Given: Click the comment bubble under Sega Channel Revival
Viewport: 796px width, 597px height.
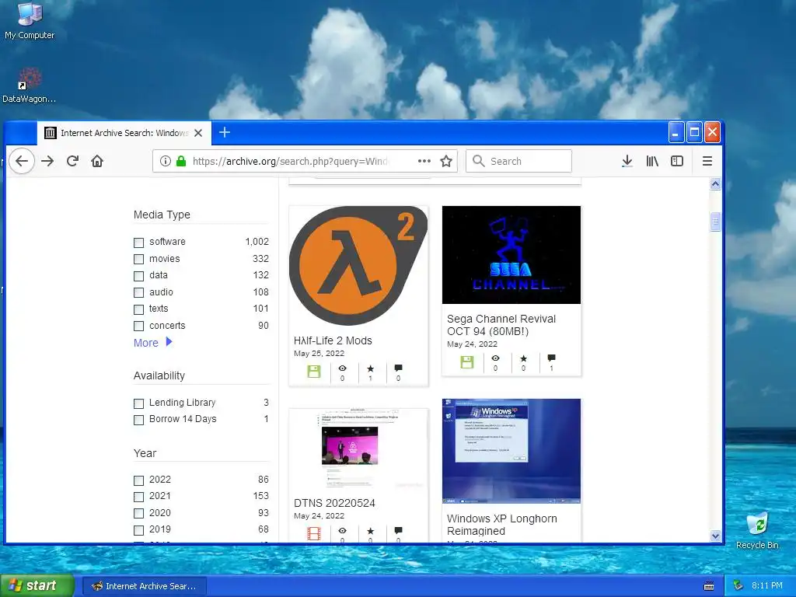Looking at the screenshot, I should pos(551,358).
